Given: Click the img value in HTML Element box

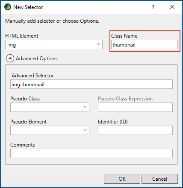Looking at the screenshot, I should (x=12, y=45).
